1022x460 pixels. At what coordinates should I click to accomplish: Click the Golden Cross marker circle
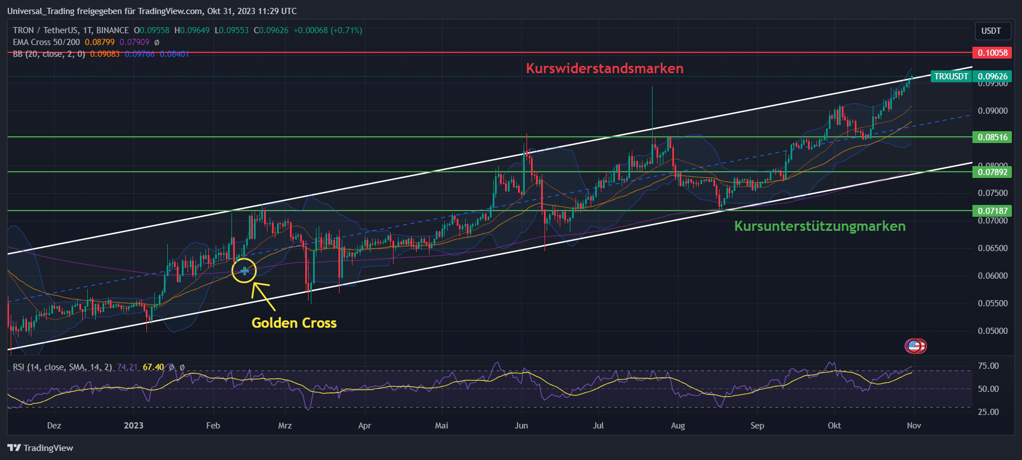tap(244, 271)
